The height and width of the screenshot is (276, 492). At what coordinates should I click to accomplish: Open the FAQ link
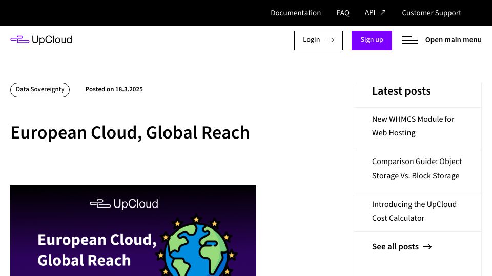click(x=343, y=13)
